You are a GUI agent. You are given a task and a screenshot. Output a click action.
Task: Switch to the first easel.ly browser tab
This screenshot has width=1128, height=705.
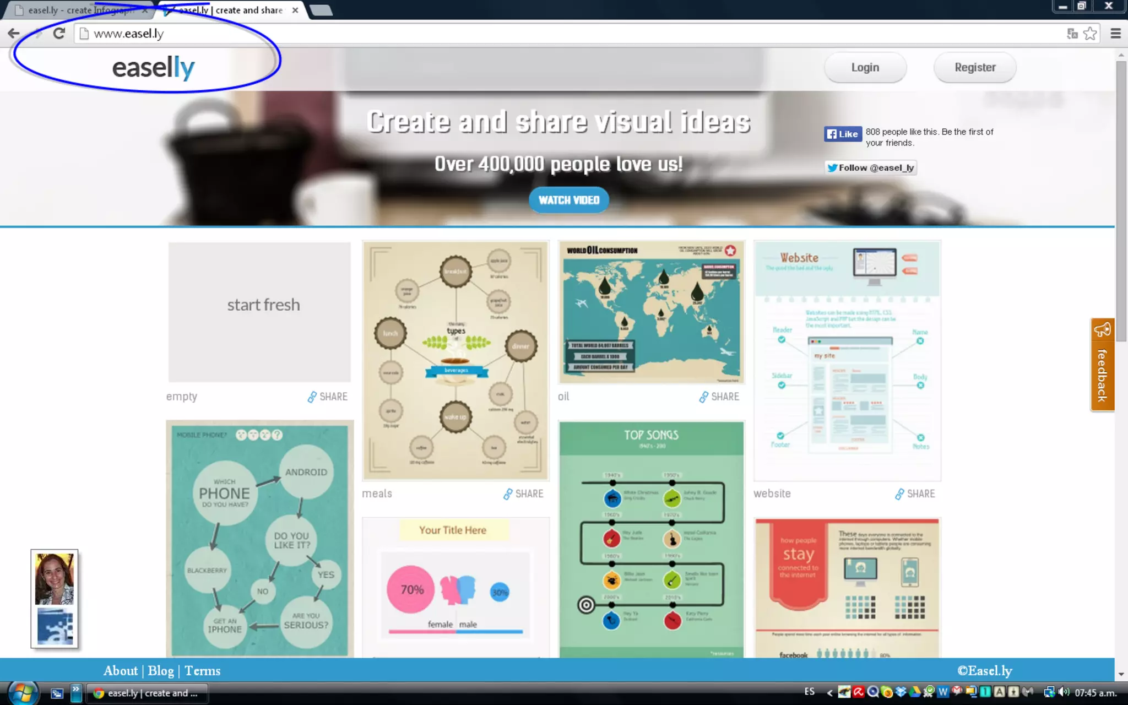point(80,10)
